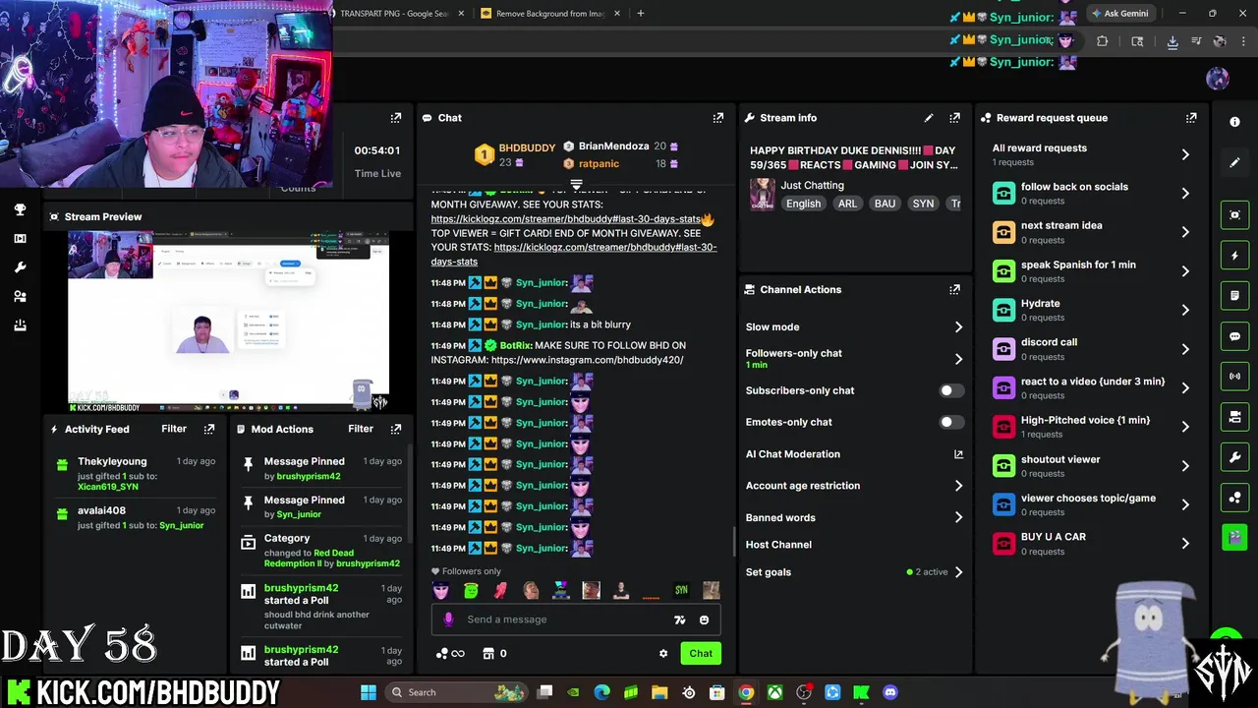Click the shop icon below chat input

[x=487, y=654]
